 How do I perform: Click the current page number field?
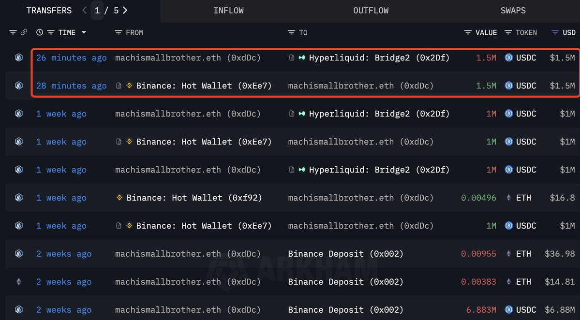click(98, 10)
